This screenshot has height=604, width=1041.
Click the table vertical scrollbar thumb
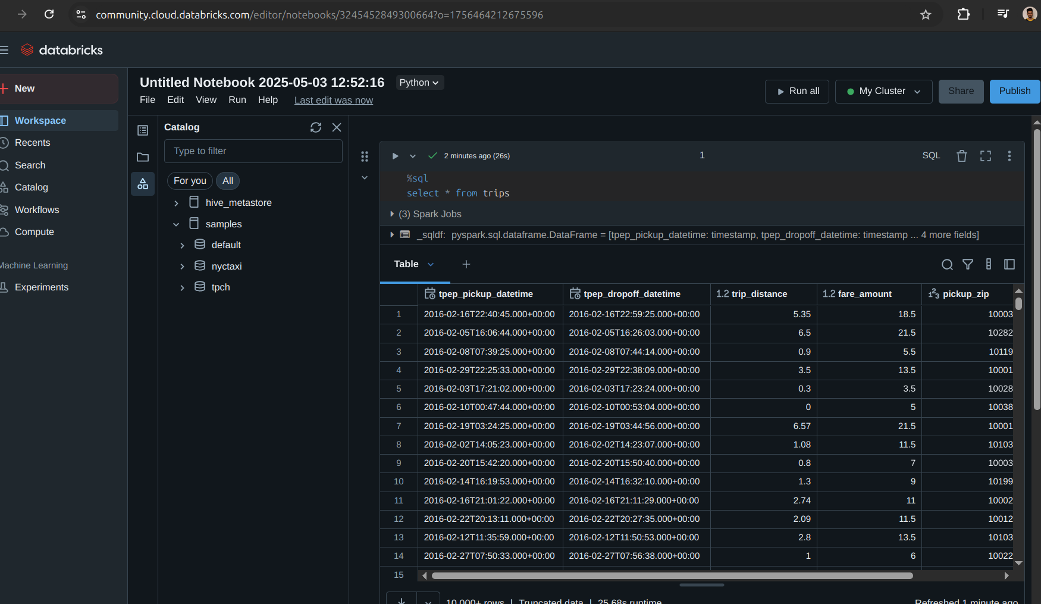(x=1018, y=303)
